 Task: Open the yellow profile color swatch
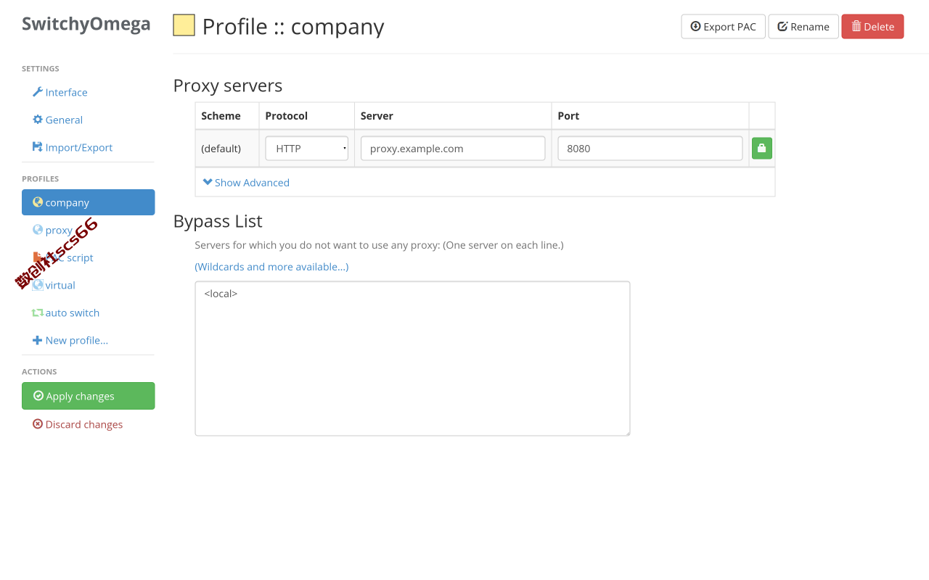point(184,25)
